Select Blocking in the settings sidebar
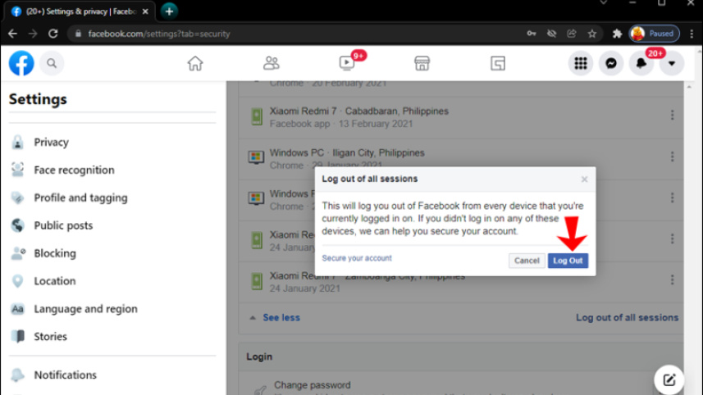 54,253
